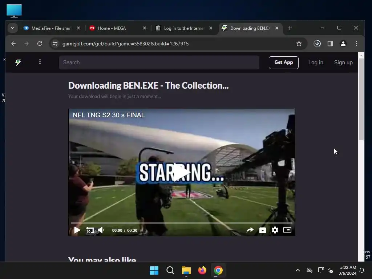Open the Chrome profile icon
The image size is (372, 279).
click(343, 44)
